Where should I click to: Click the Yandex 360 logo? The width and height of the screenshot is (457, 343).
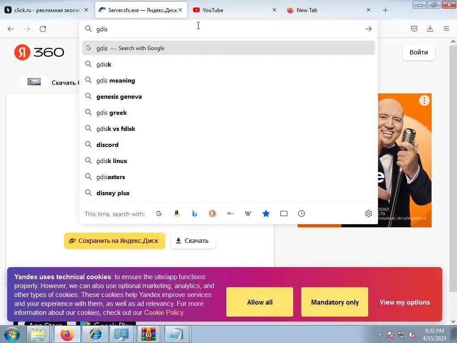click(x=39, y=52)
